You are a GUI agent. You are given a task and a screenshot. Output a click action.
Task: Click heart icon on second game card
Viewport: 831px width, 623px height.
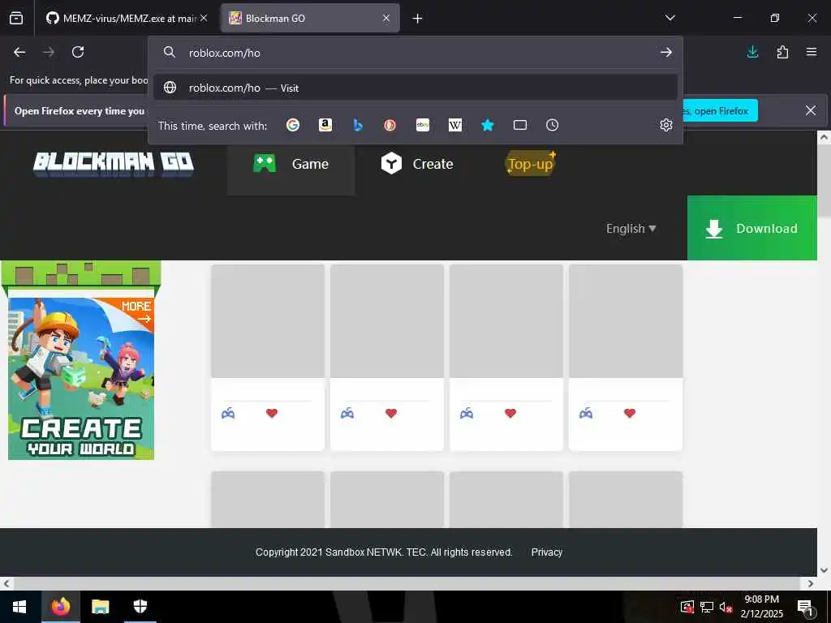(x=391, y=413)
